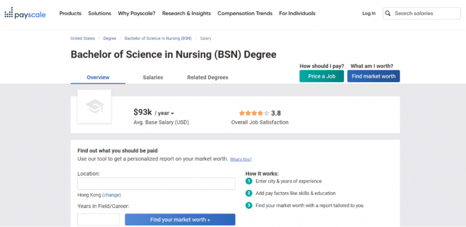Open the Products menu
The width and height of the screenshot is (466, 227).
[x=70, y=13]
